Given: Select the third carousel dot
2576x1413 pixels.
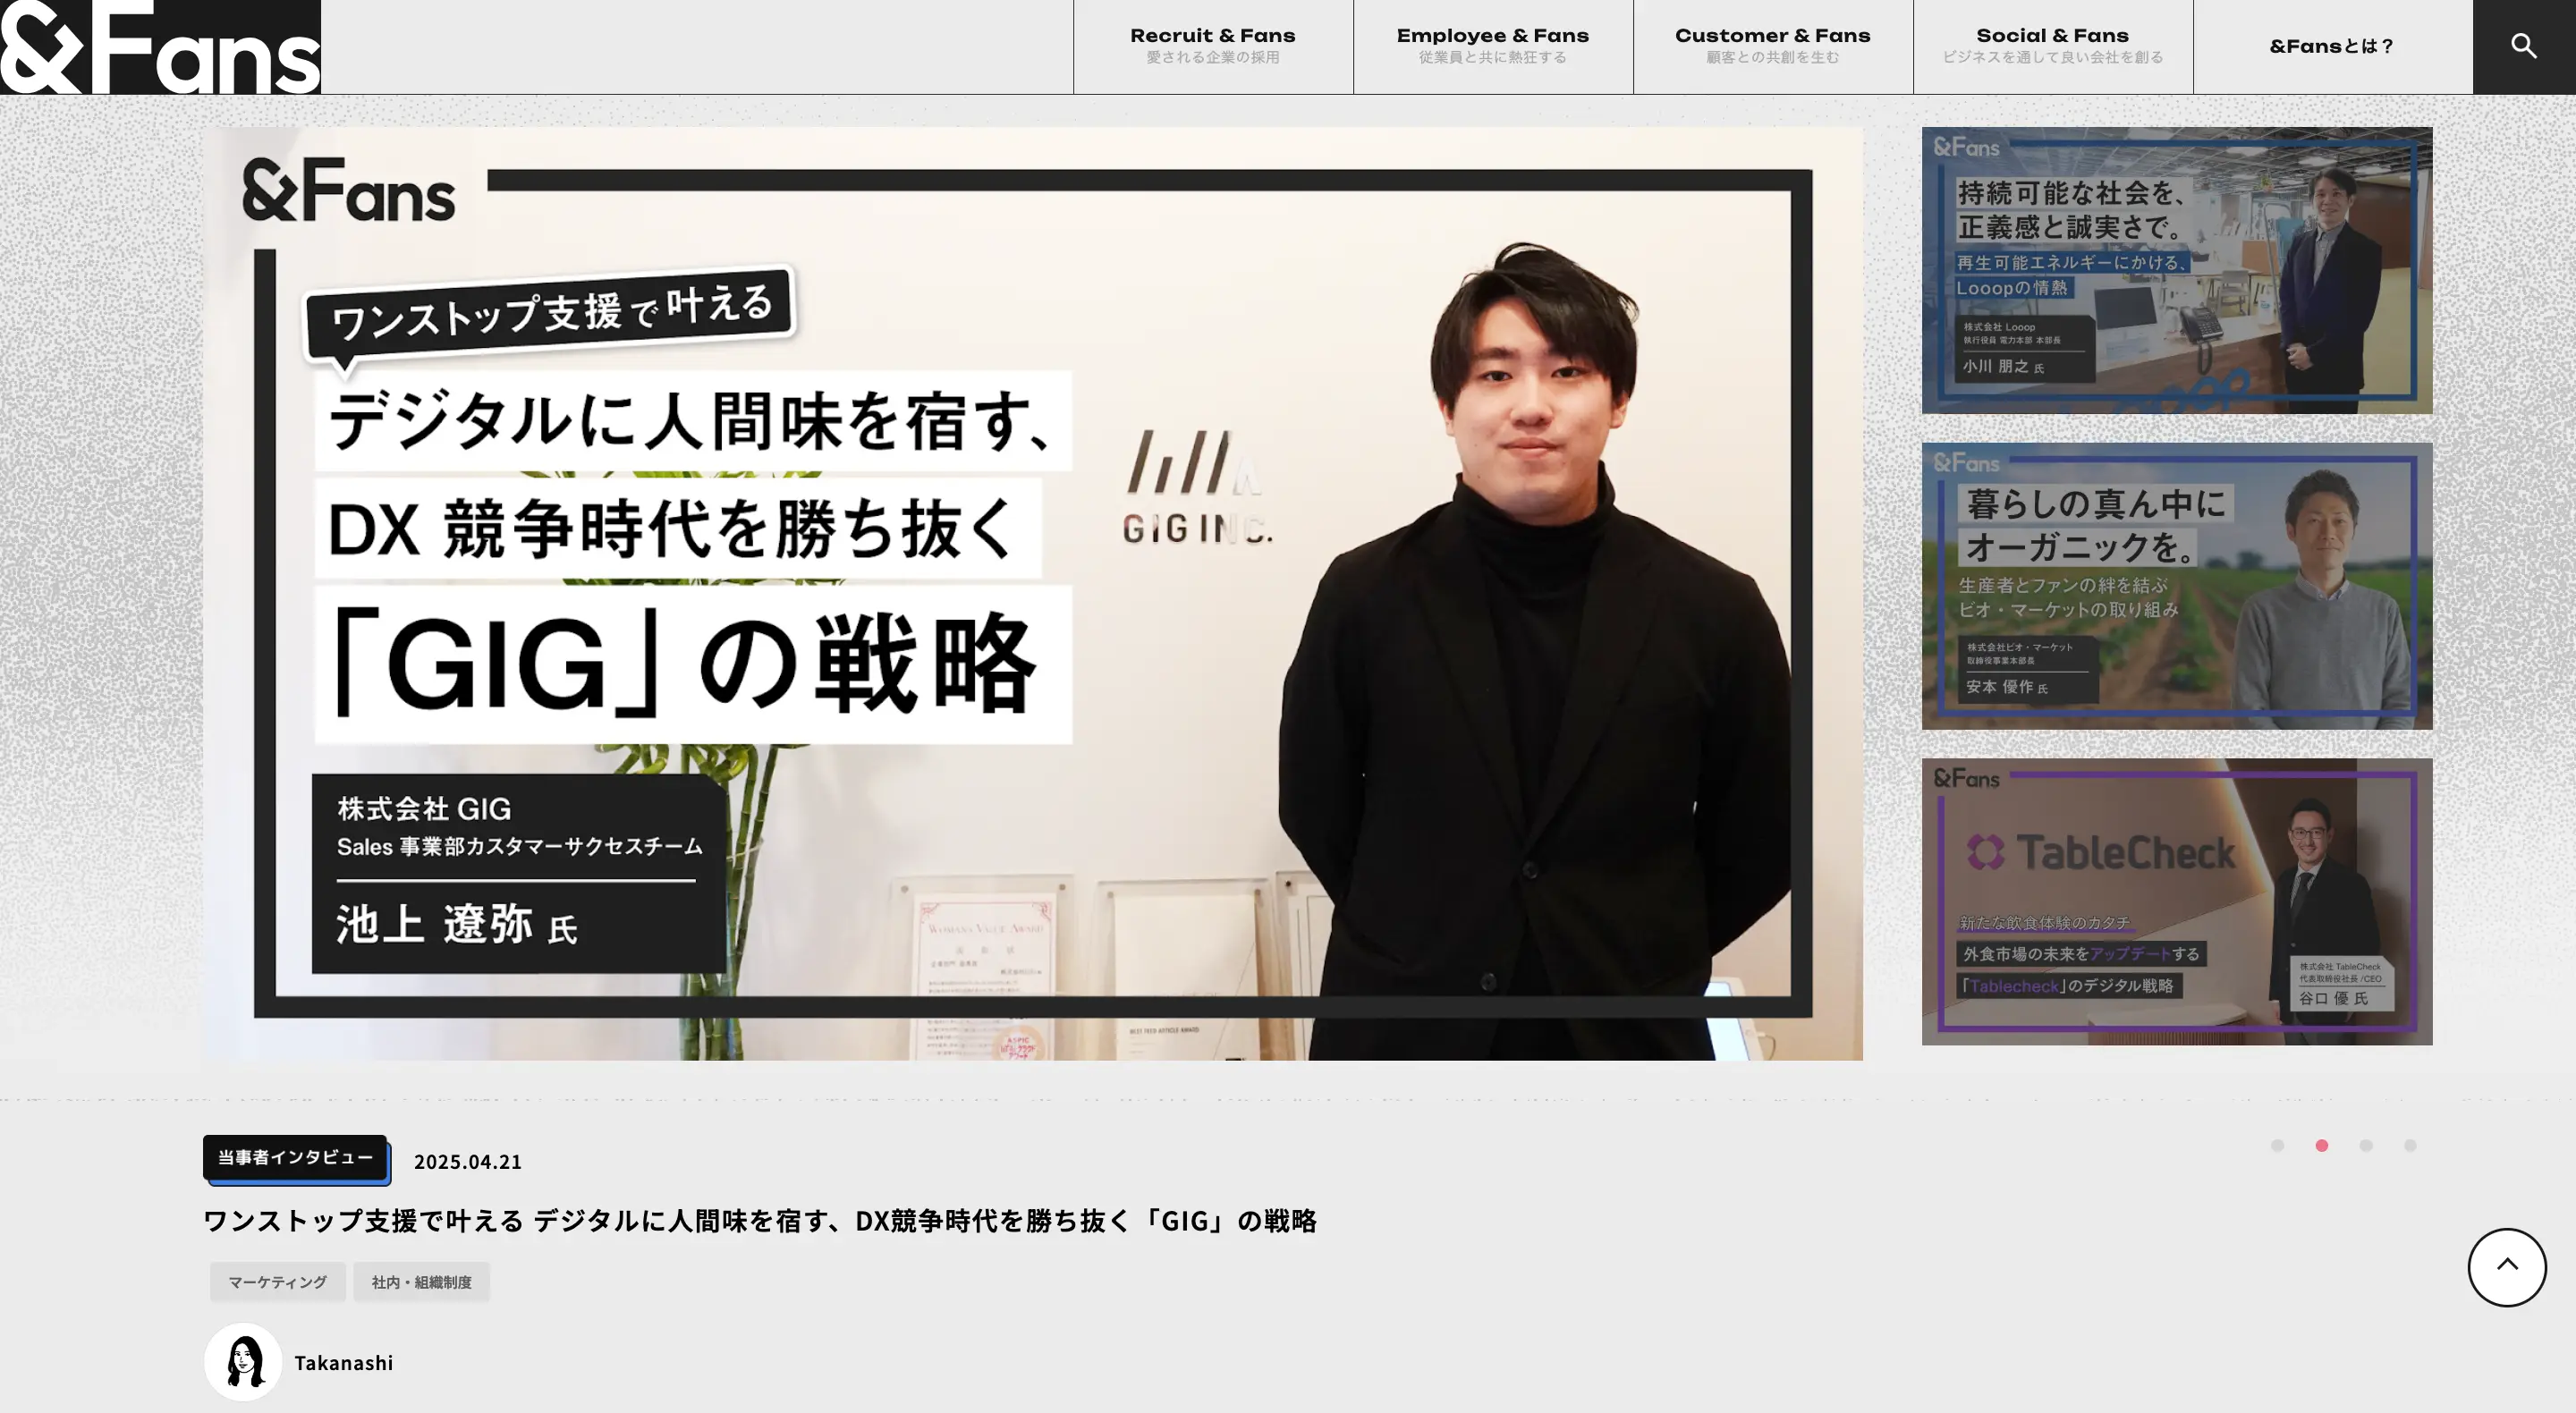Looking at the screenshot, I should click(x=2366, y=1145).
